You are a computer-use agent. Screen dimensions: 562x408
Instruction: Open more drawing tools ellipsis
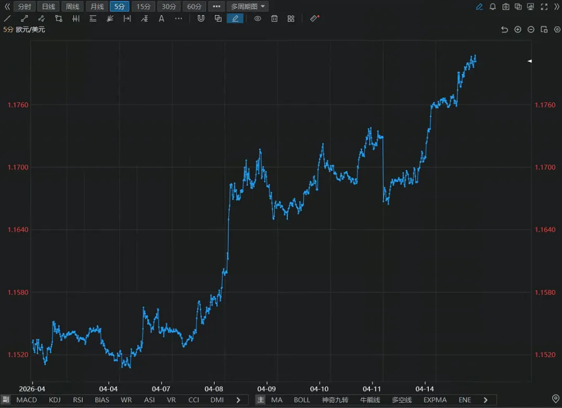click(x=178, y=19)
